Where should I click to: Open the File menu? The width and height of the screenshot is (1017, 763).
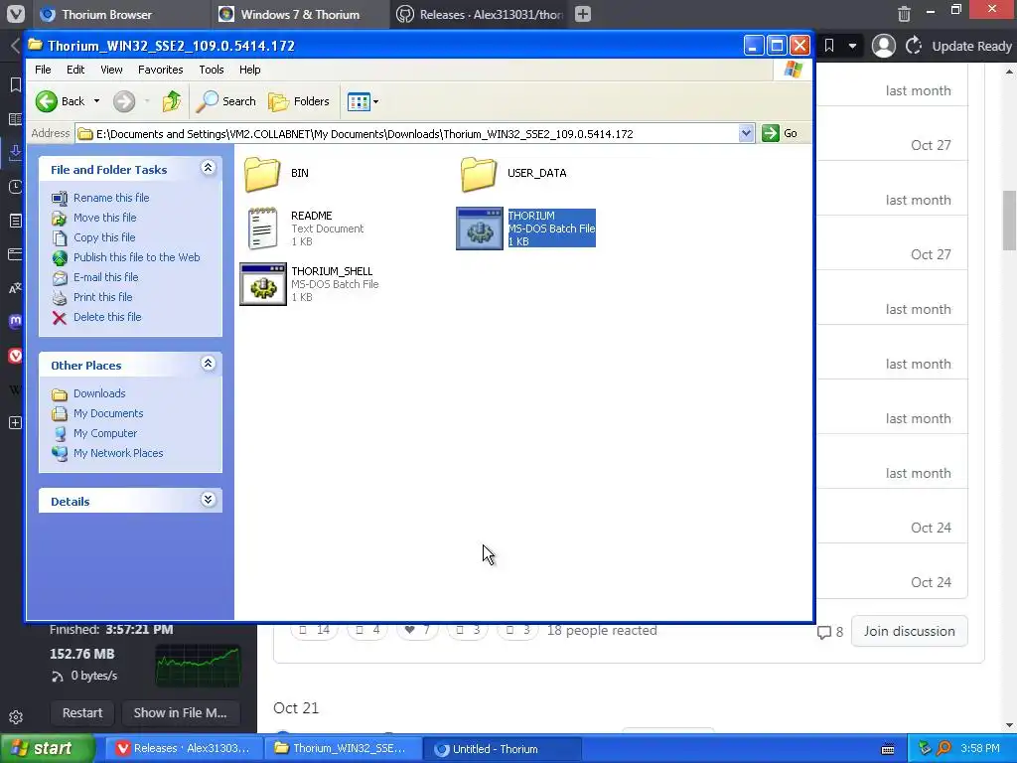[x=43, y=70]
